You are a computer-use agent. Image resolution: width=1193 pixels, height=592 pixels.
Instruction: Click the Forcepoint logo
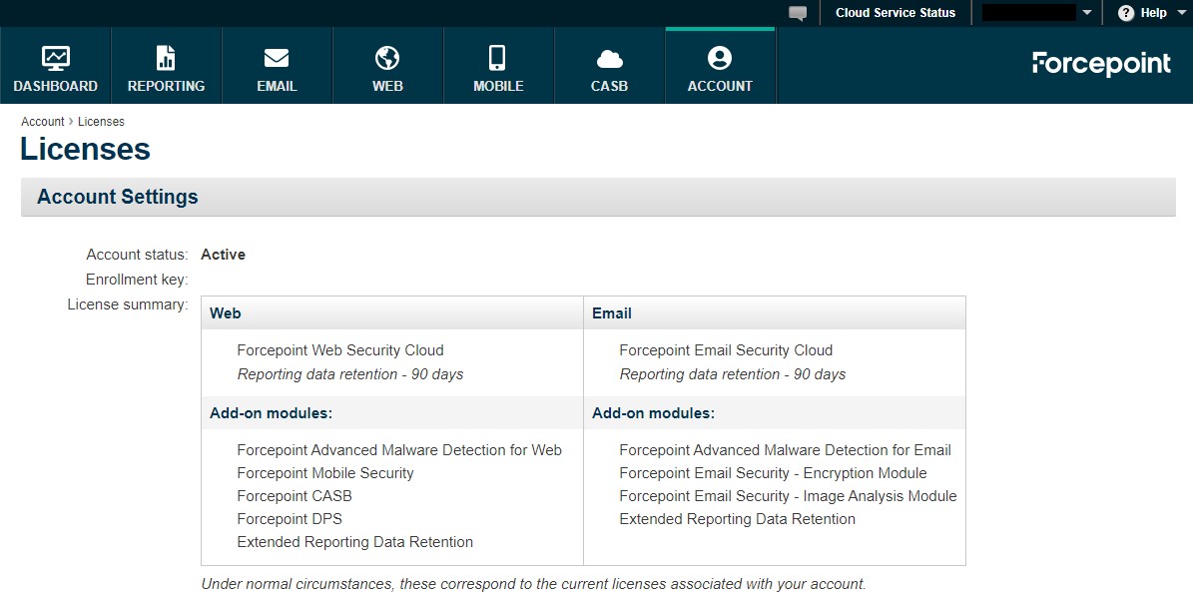[x=1101, y=64]
